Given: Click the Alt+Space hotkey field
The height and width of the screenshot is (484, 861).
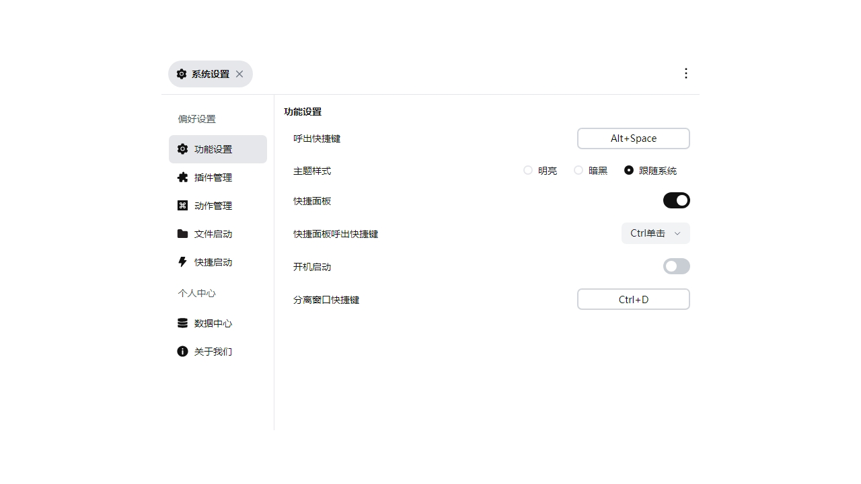Looking at the screenshot, I should [x=633, y=138].
